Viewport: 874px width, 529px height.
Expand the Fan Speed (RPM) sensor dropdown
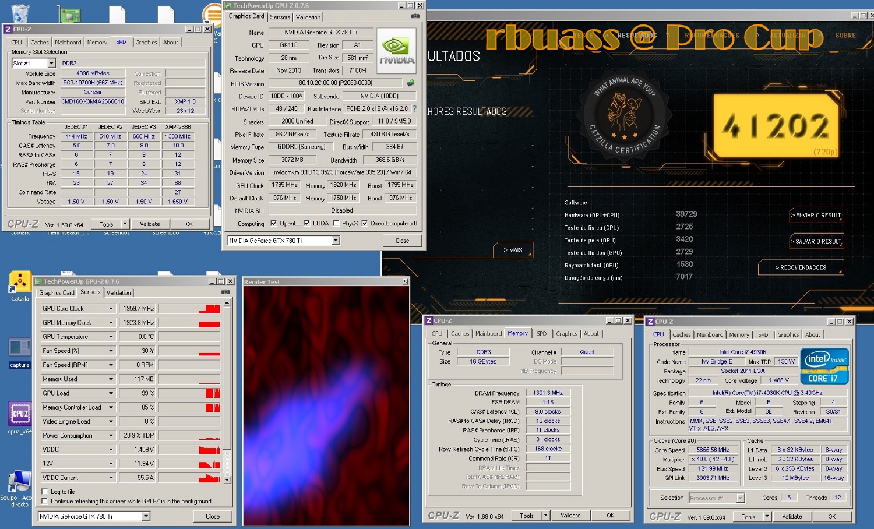(x=111, y=365)
